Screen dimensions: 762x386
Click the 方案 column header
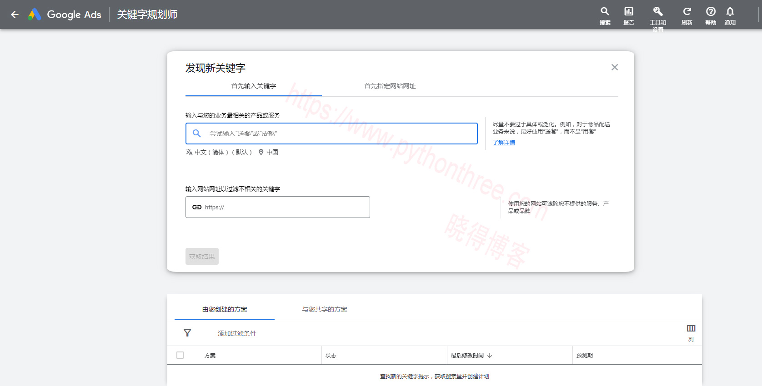tap(210, 356)
